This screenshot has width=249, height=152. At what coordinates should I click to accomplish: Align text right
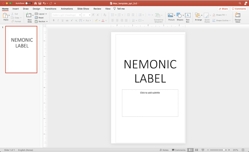(x=122, y=20)
